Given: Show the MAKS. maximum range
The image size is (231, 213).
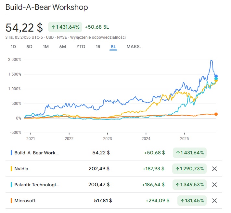Looking at the screenshot, I should pos(134,47).
